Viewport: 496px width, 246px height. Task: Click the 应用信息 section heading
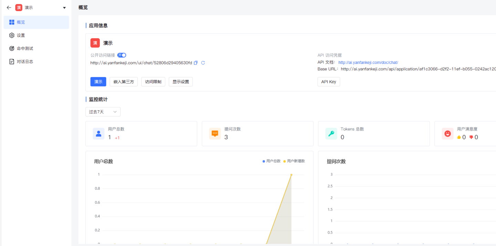pyautogui.click(x=98, y=25)
